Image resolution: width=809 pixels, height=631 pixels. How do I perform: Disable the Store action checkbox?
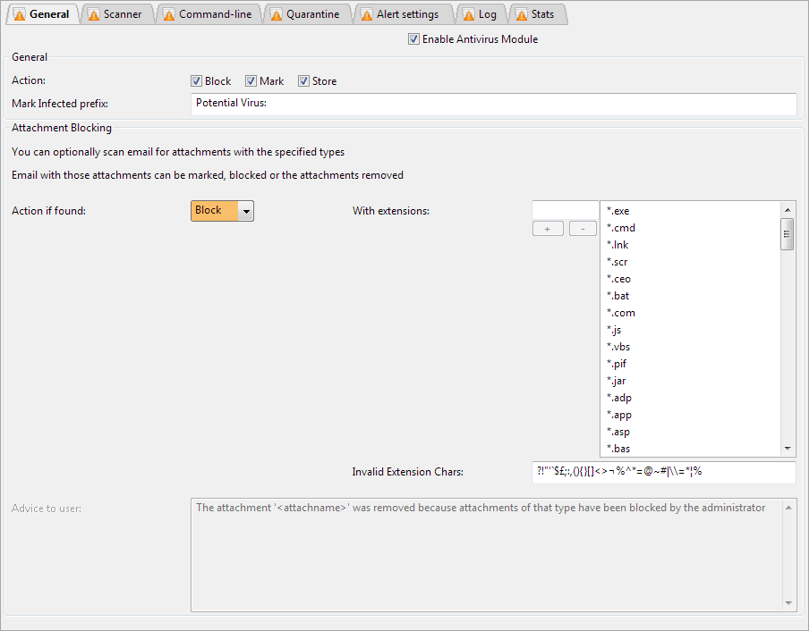click(304, 81)
